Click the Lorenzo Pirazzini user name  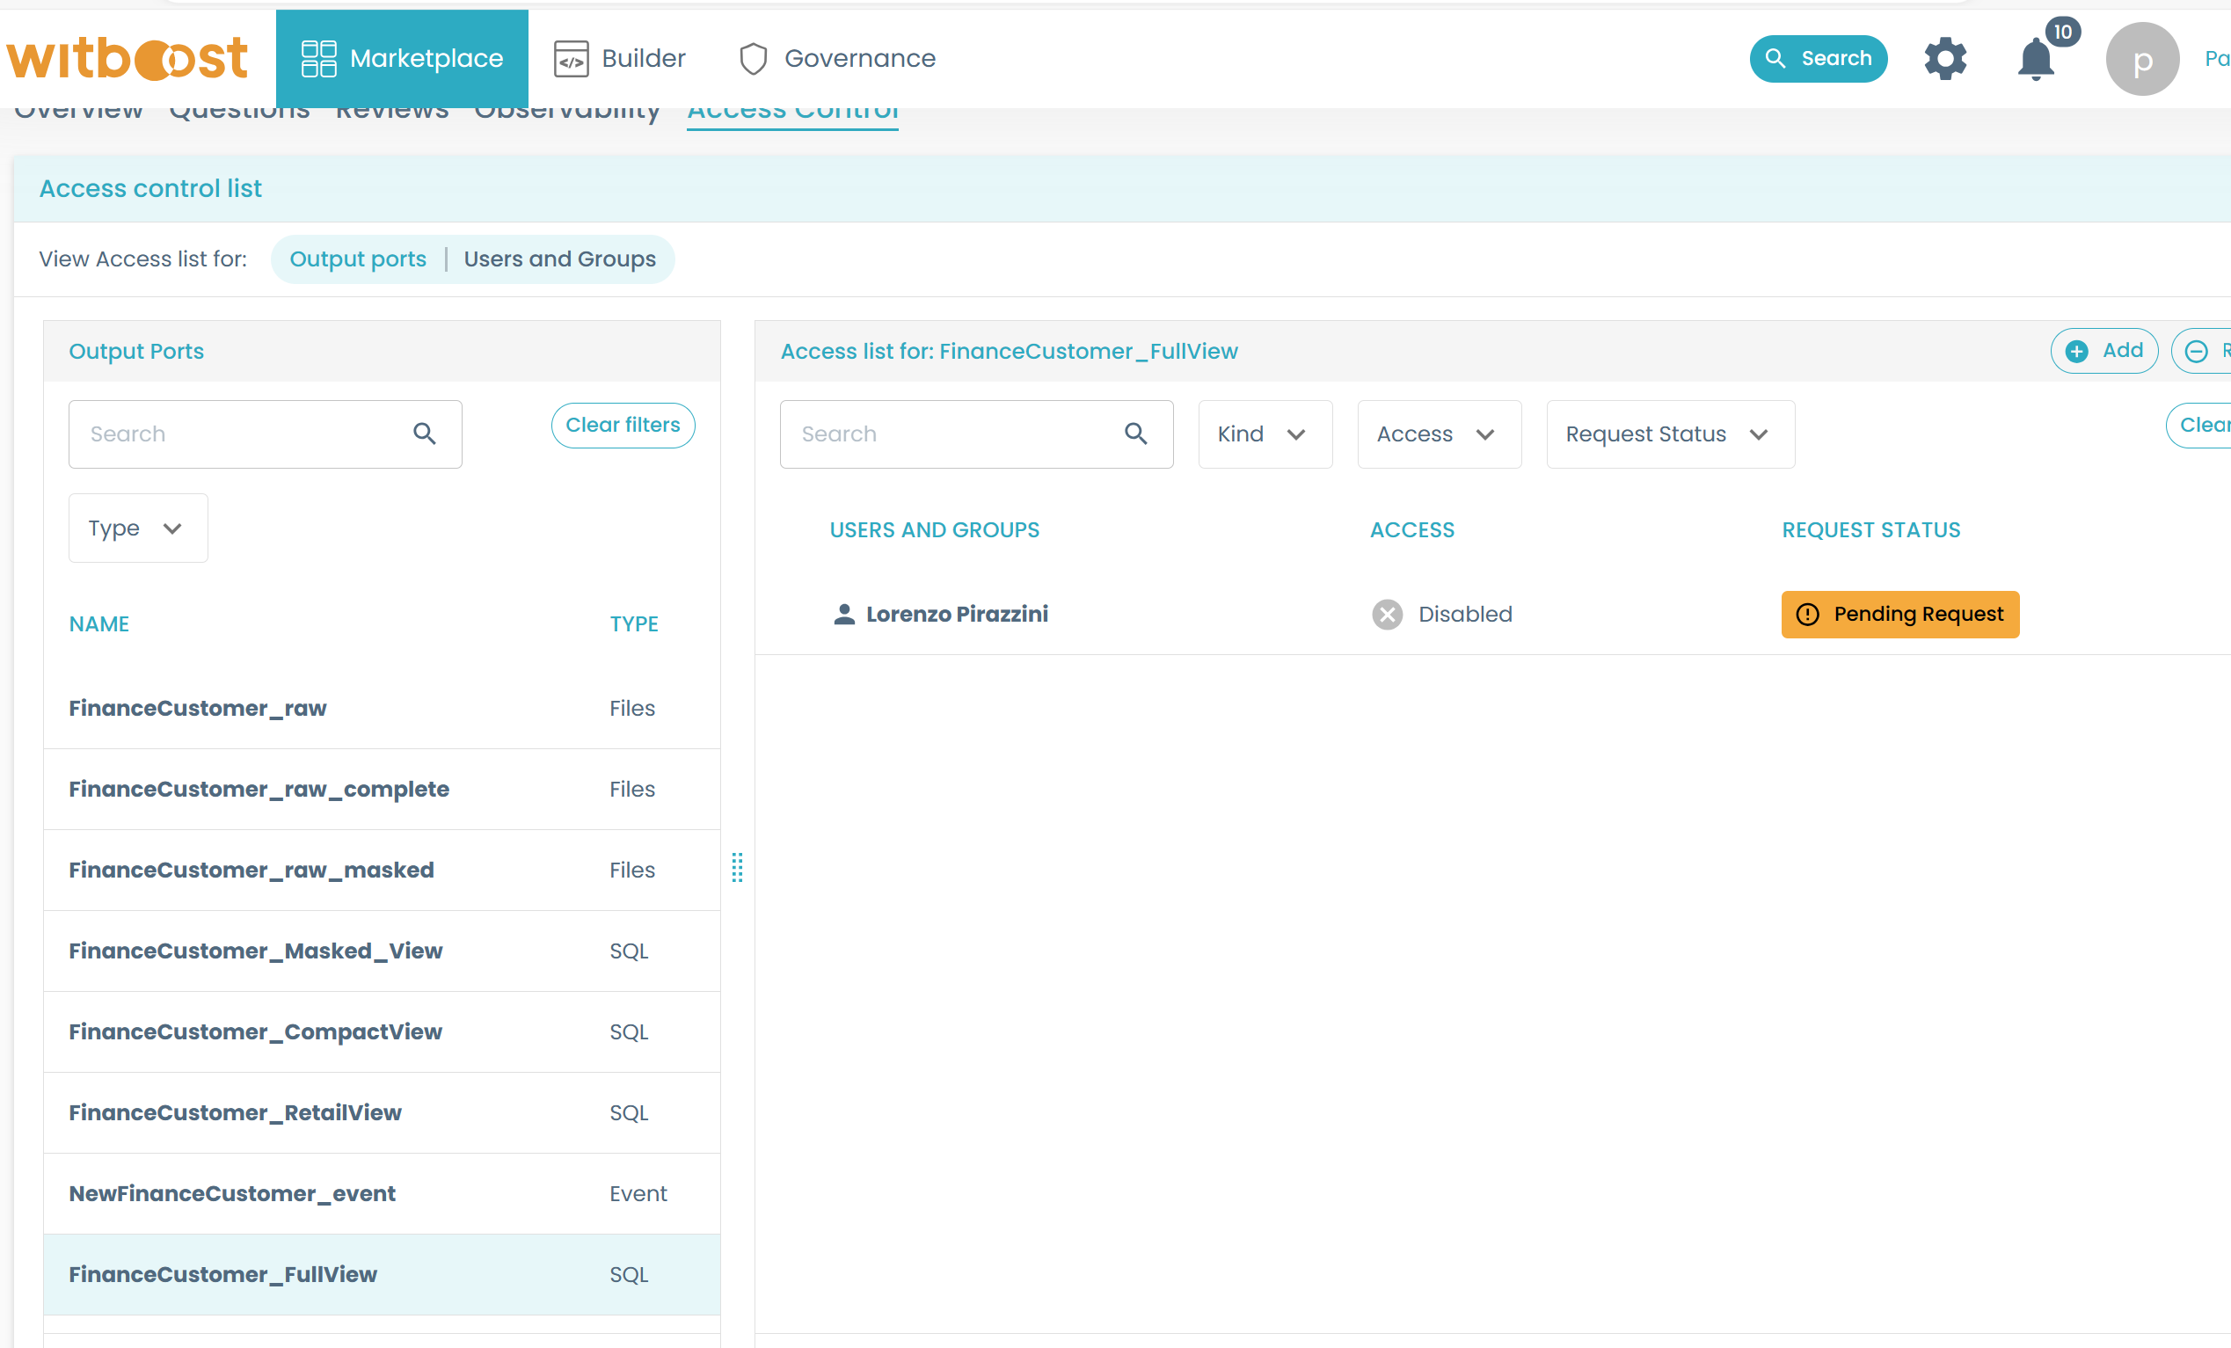tap(957, 614)
